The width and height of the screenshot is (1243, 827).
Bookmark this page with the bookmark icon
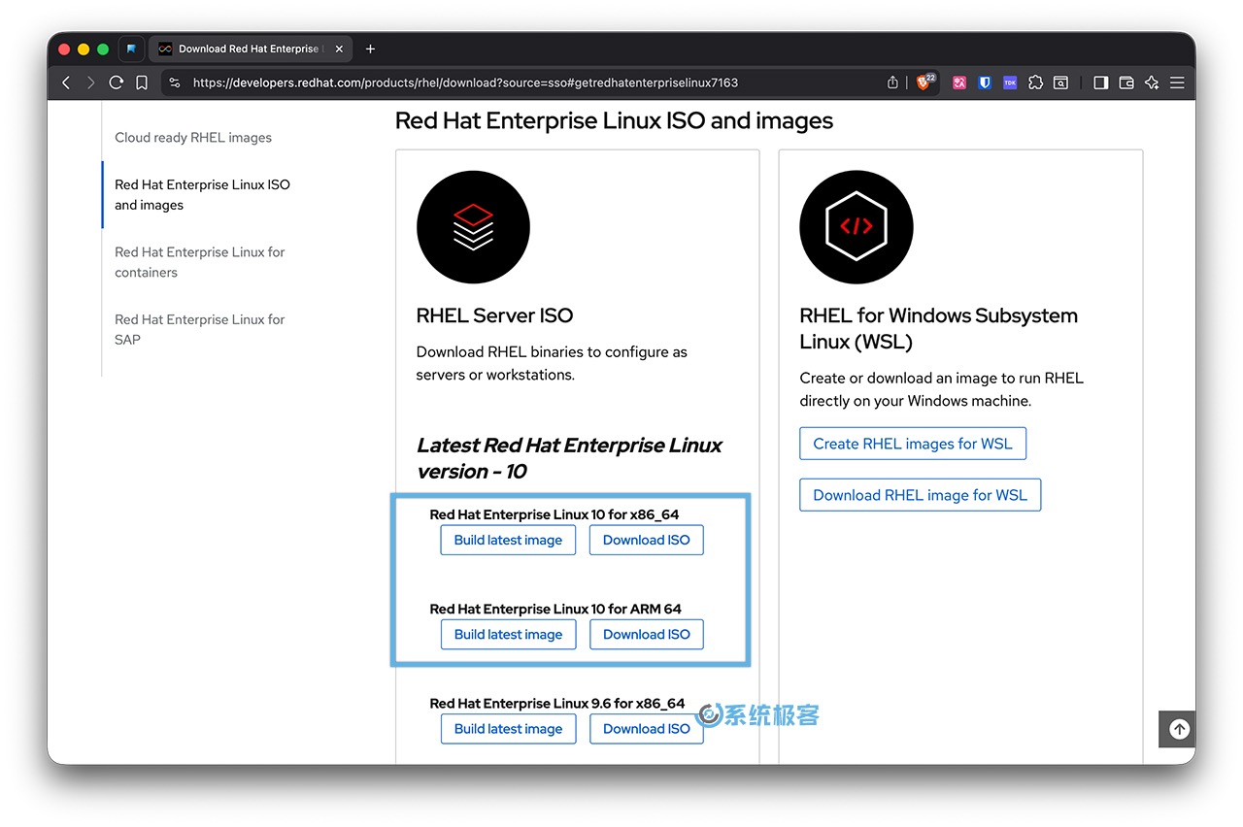(x=142, y=83)
